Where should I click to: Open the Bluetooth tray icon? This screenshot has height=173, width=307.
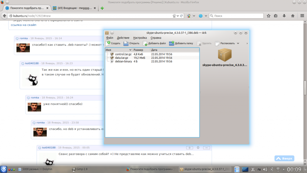[272, 169]
